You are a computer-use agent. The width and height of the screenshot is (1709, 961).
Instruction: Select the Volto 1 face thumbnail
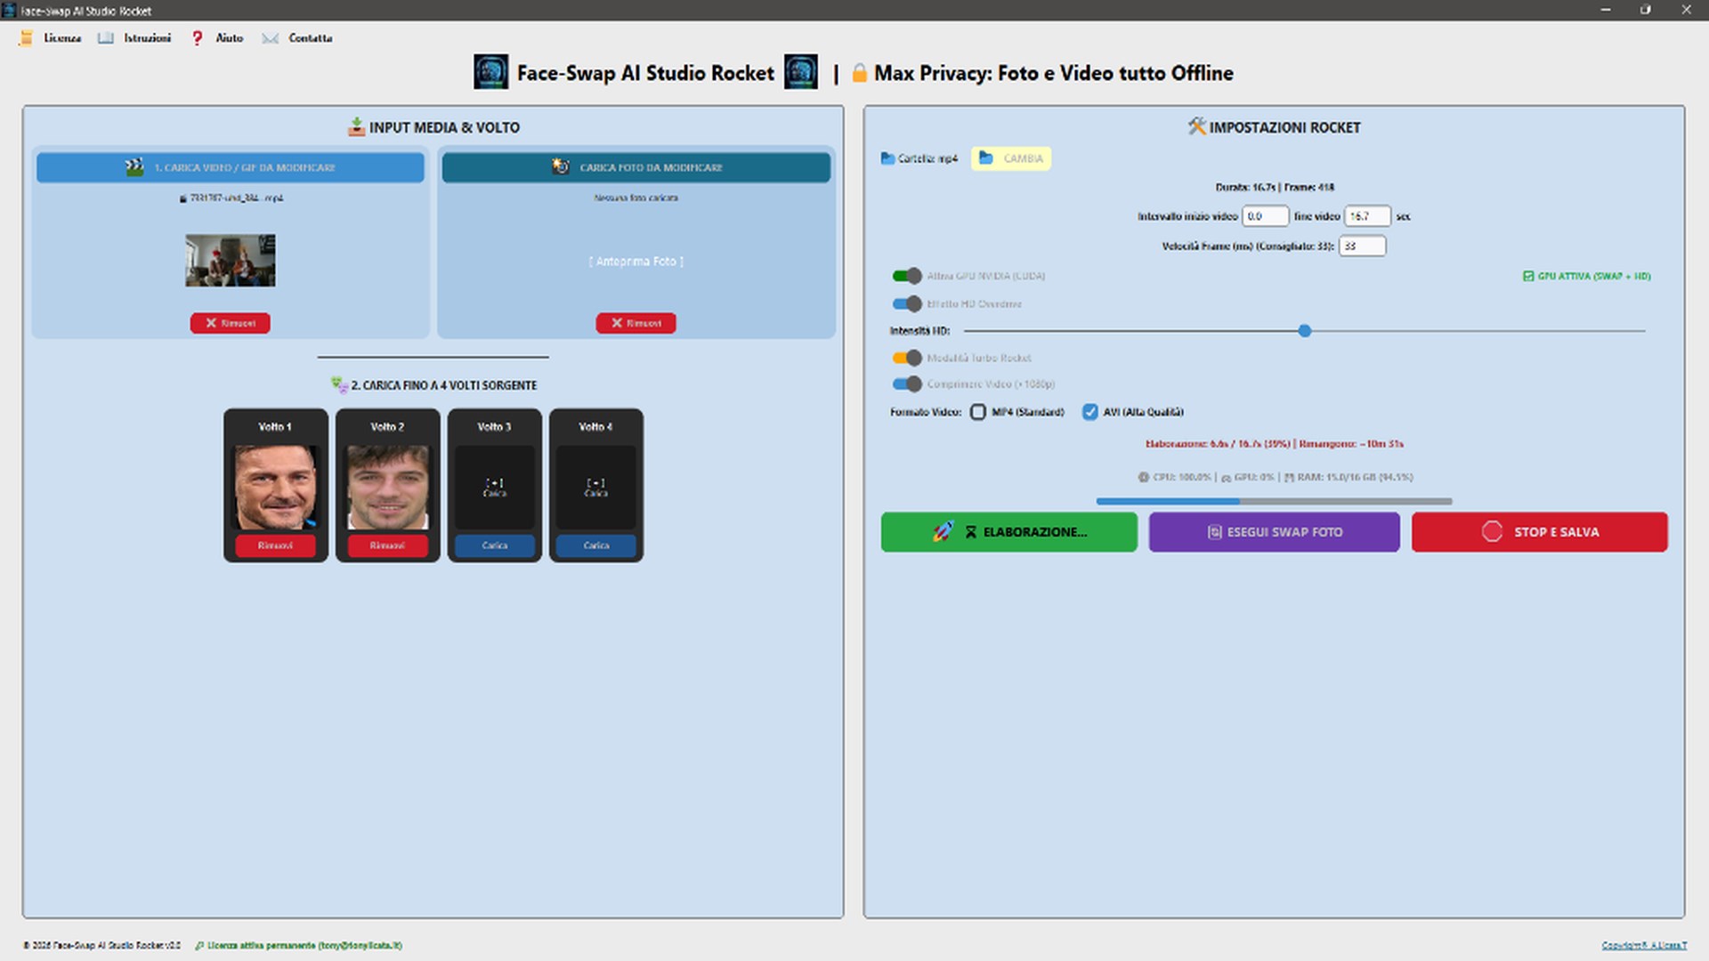(275, 487)
